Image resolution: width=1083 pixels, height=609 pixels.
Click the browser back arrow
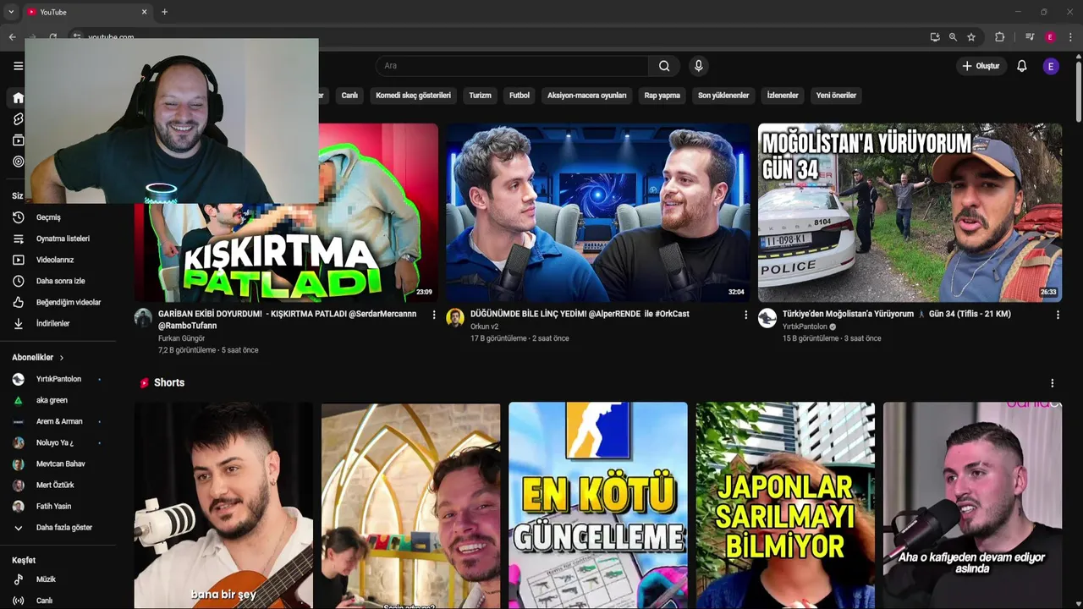tap(12, 37)
